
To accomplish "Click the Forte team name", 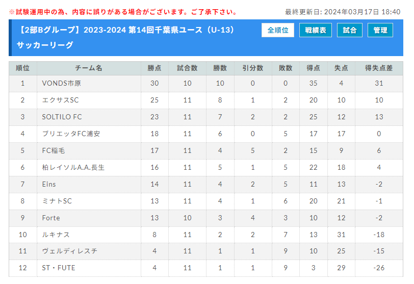I will pos(51,218).
